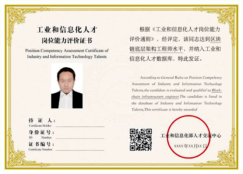This screenshot has height=174, width=243.
Task: Click the red circular stamp
Action: (189, 137)
